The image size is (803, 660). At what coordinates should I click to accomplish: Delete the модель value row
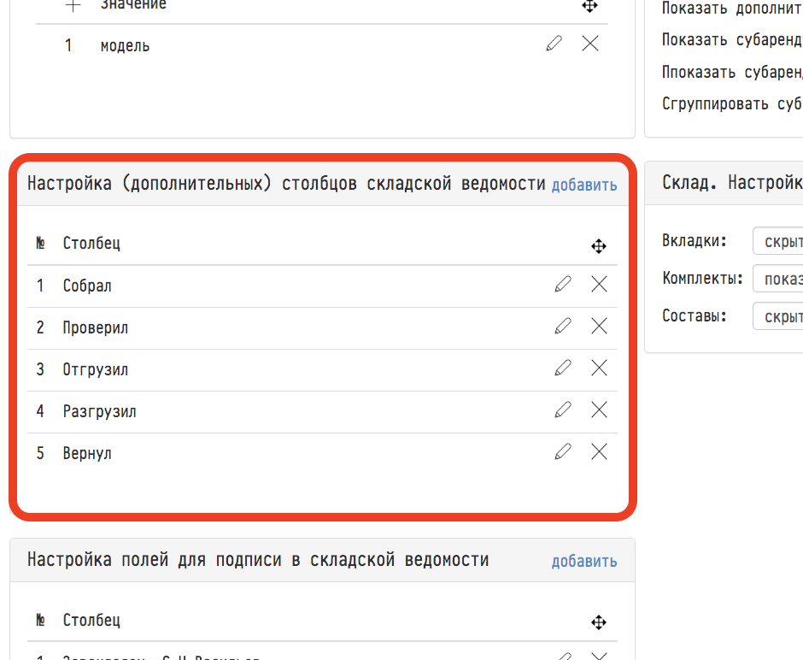pos(590,44)
